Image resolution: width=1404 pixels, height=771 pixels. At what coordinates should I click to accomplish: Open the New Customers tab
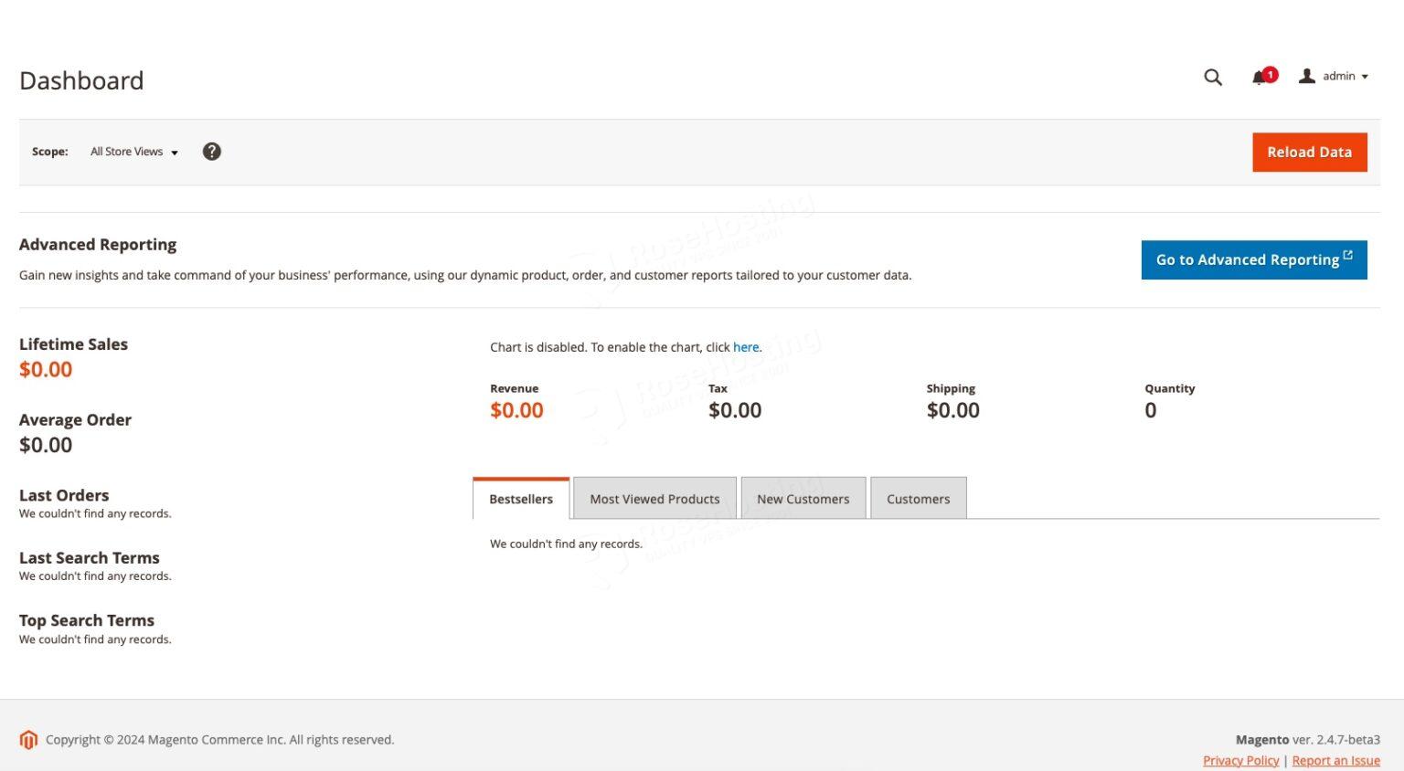pos(803,498)
